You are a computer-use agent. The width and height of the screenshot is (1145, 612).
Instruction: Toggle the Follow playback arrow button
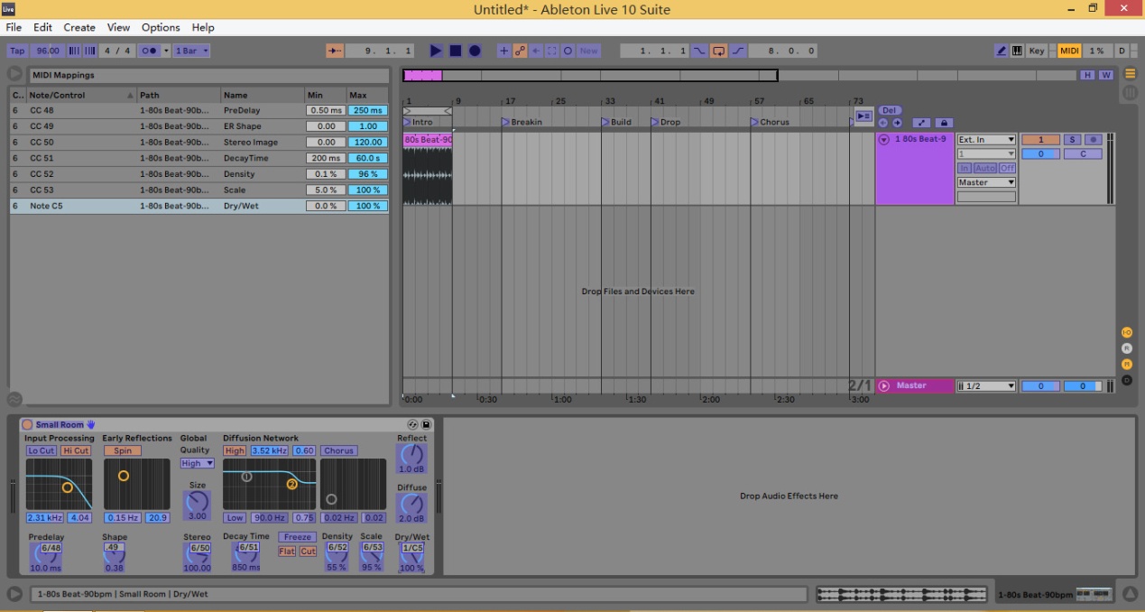point(335,51)
